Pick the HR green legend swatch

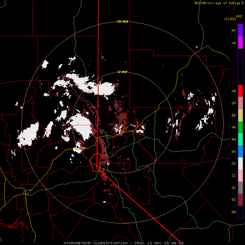(x=240, y=127)
